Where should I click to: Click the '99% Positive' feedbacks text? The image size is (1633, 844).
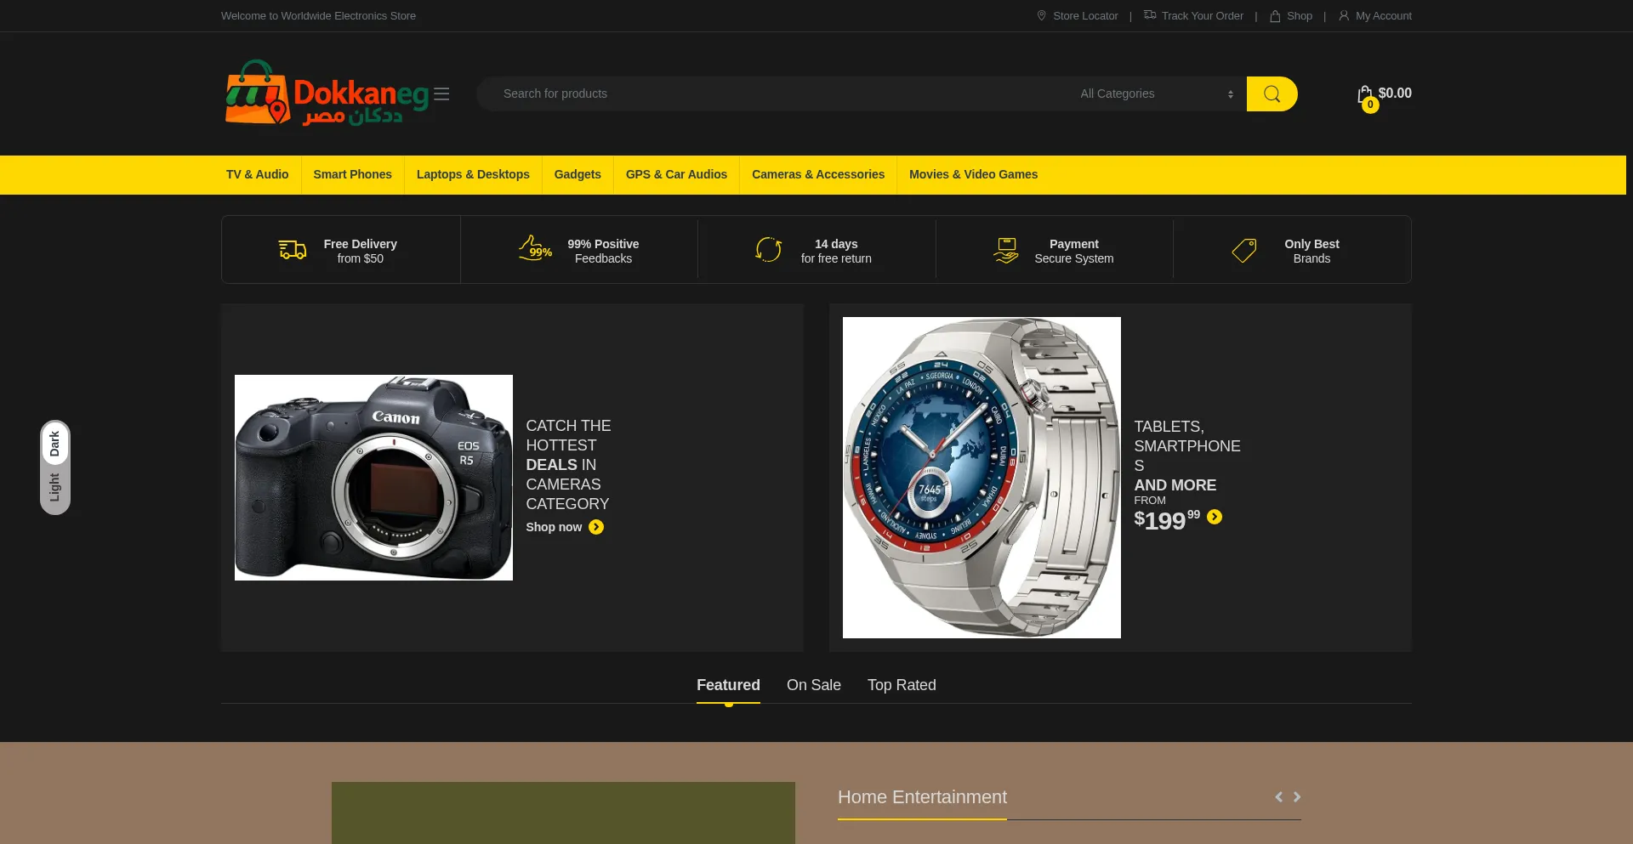pyautogui.click(x=603, y=244)
